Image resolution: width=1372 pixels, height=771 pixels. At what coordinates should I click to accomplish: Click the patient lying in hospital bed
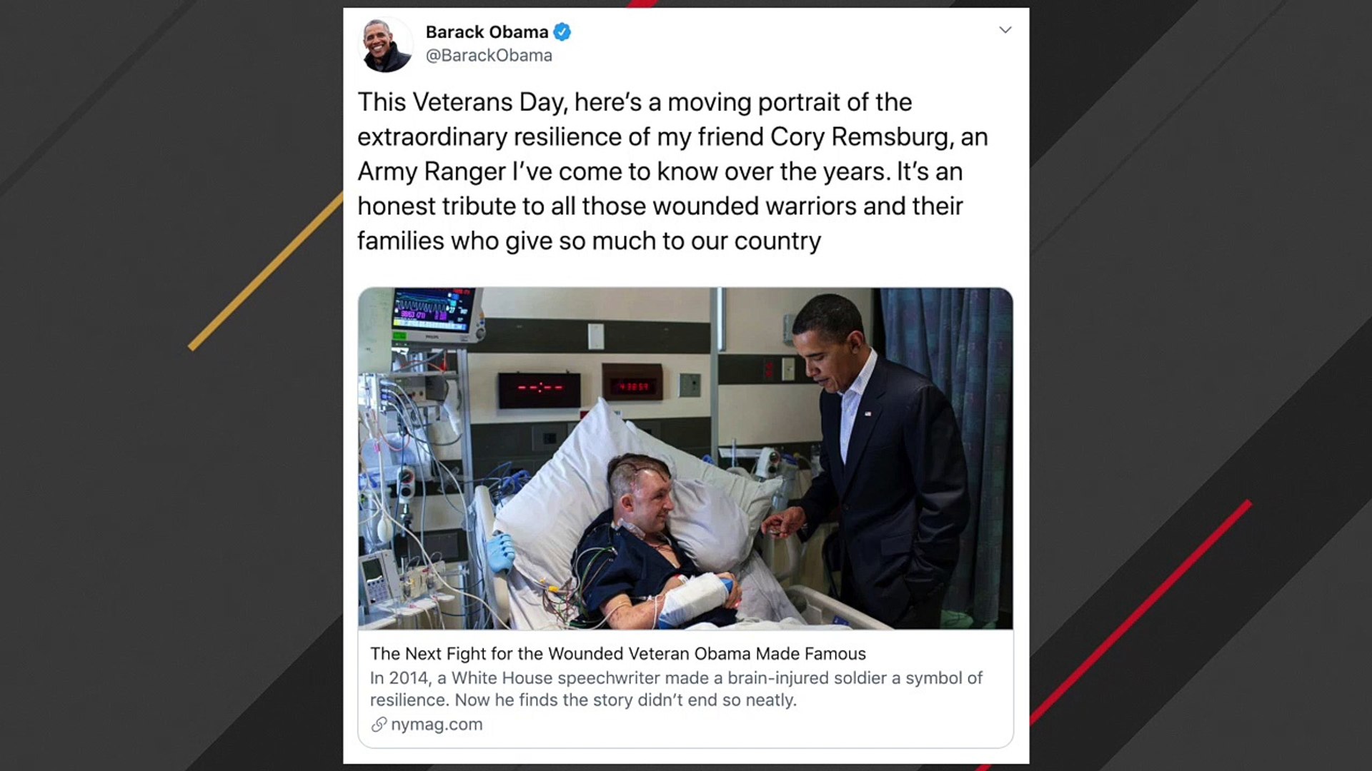[x=643, y=543]
